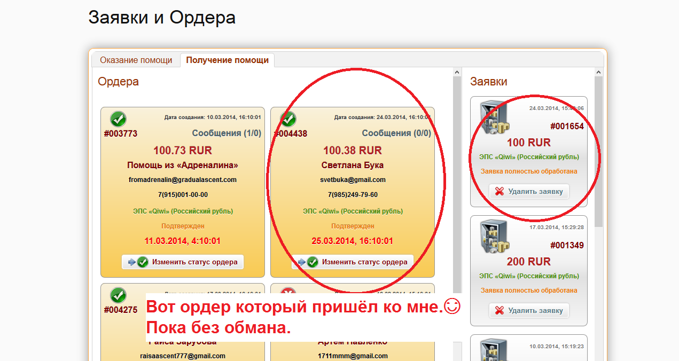The image size is (679, 361).
Task: Open Сообщения (1/0) on order #003773
Action: pos(227,133)
